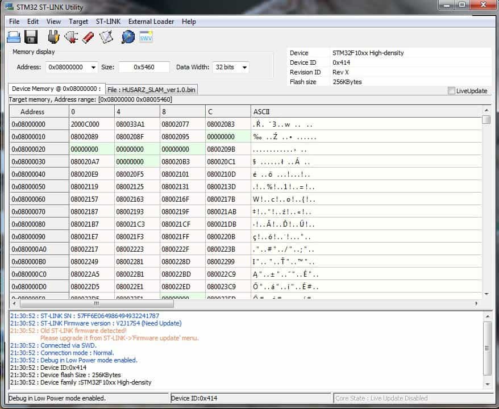Select cell with value 08002125
Screen dimensions: 499x409
(137, 187)
